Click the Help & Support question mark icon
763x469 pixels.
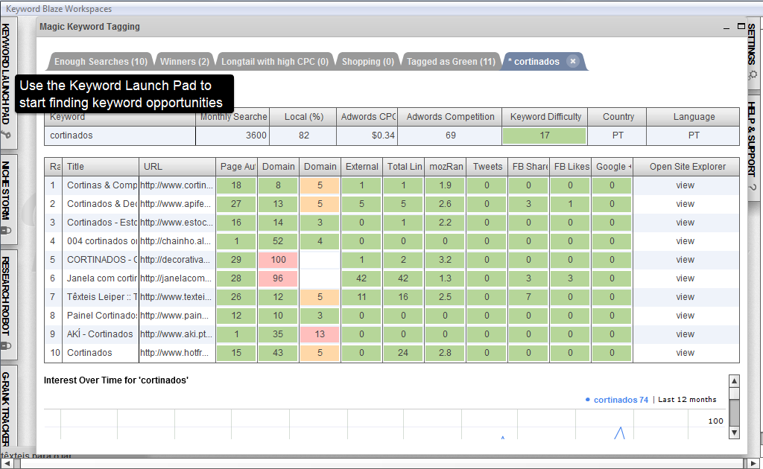point(753,188)
